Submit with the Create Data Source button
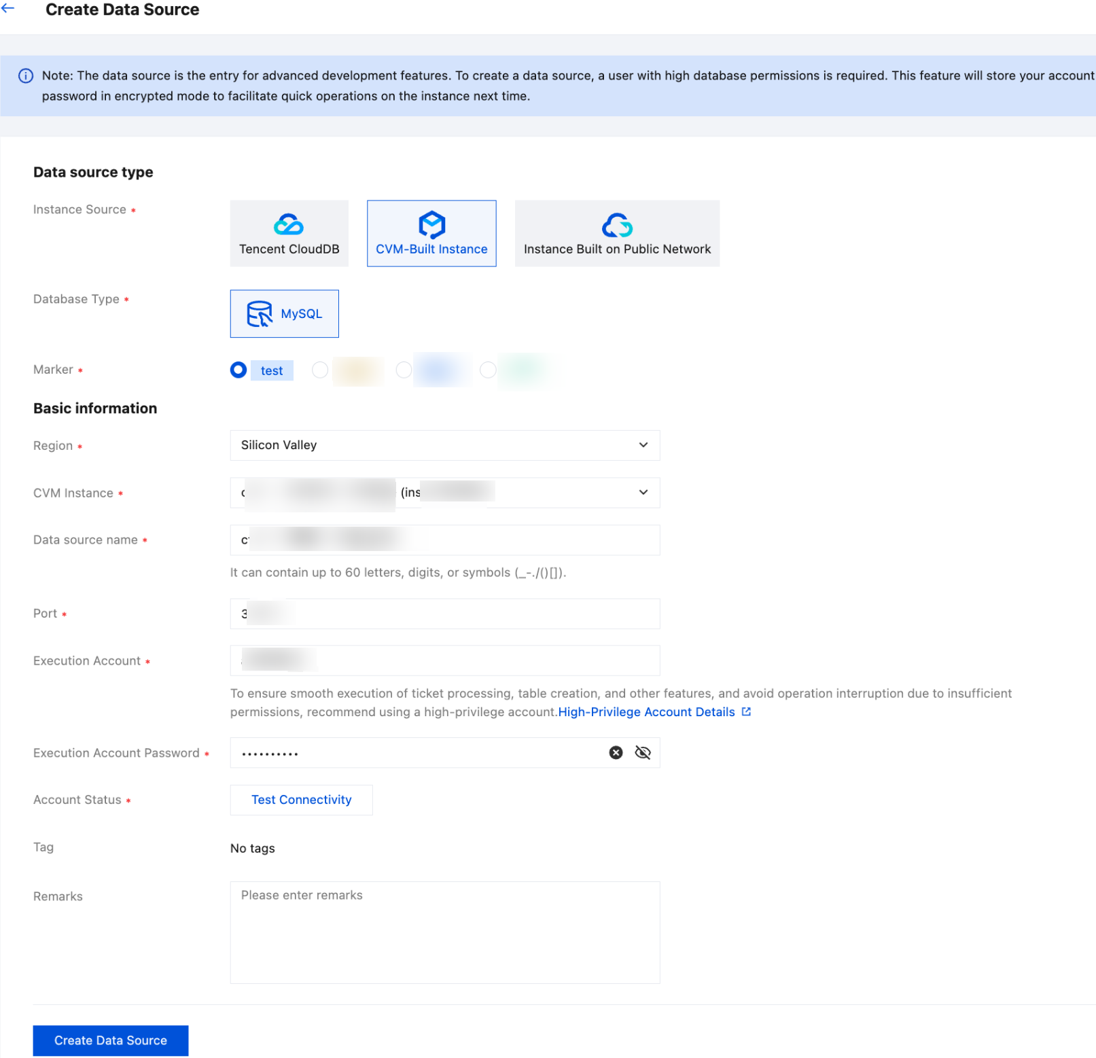 (x=111, y=1040)
